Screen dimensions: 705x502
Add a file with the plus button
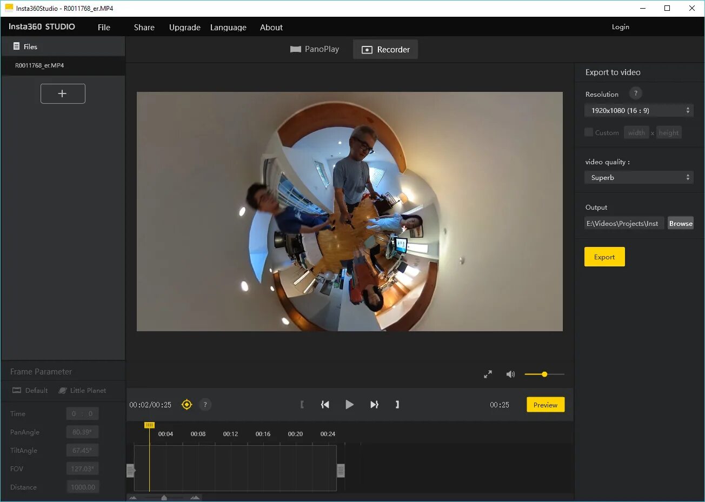(x=63, y=93)
